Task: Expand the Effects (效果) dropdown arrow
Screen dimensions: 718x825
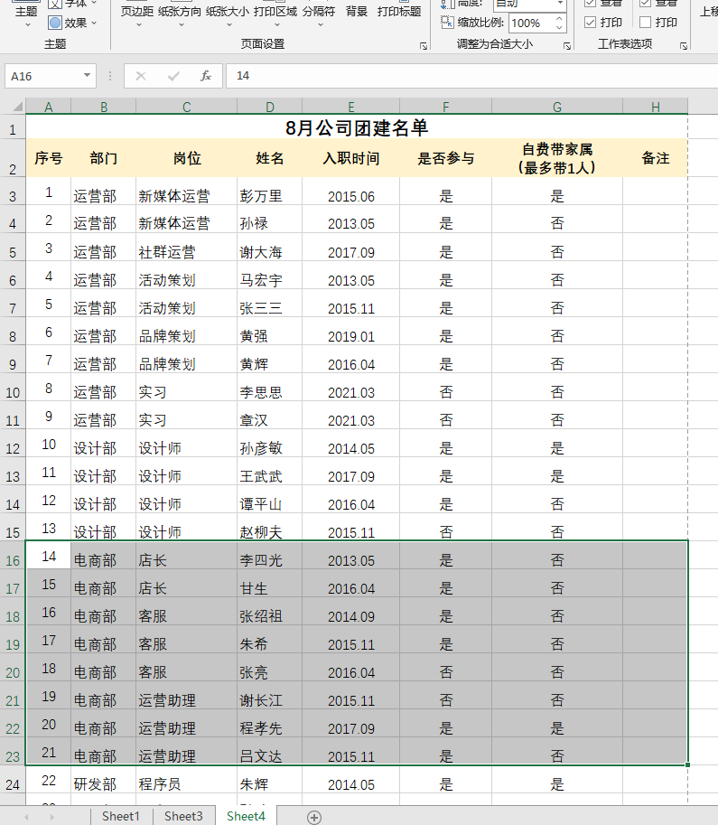Action: (94, 23)
